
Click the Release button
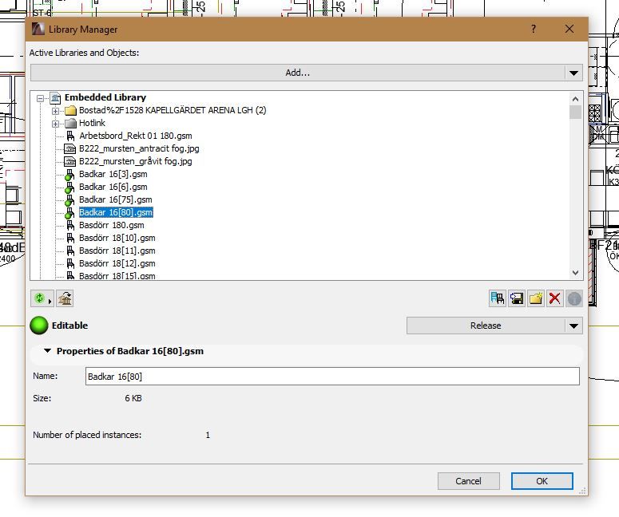486,326
